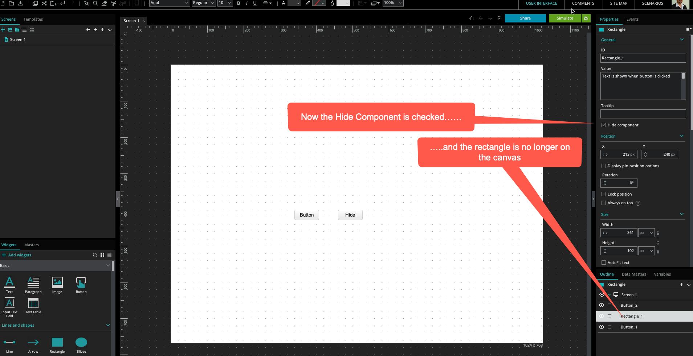
Task: Switch to the Events tab
Action: 632,19
